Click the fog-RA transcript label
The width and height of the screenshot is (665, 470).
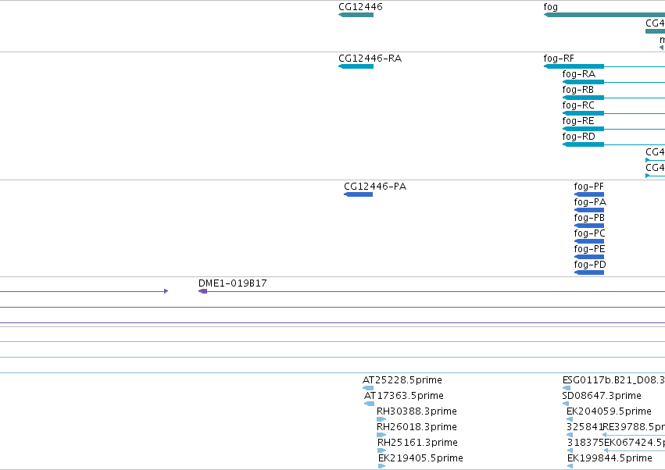[x=579, y=74]
